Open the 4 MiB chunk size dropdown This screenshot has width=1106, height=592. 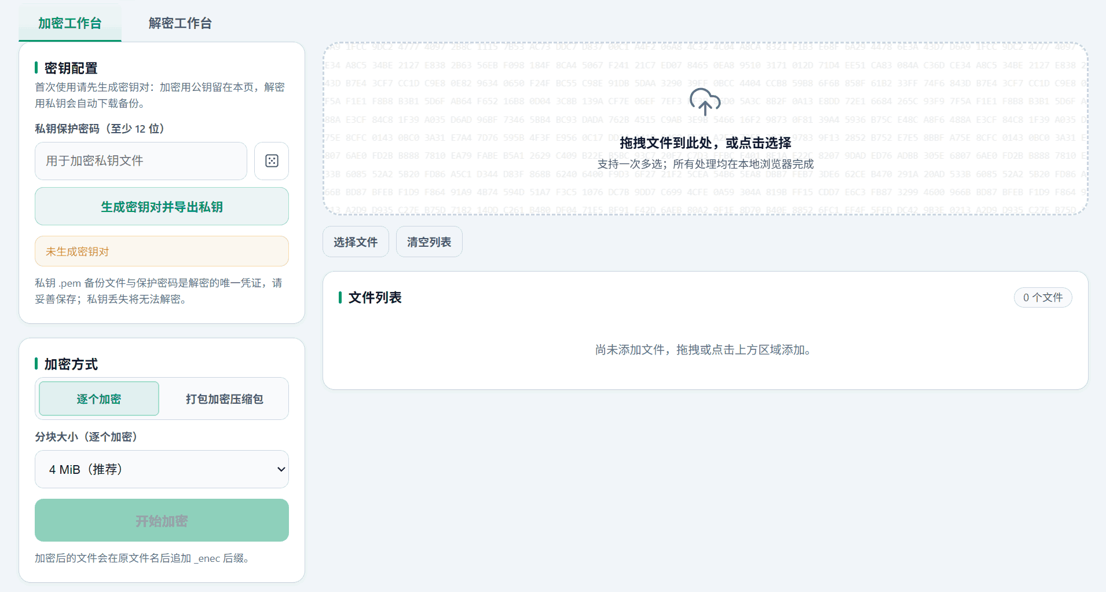(162, 469)
